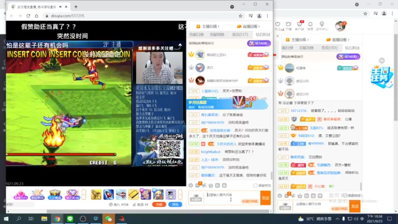This screenshot has width=398, height=224.
Task: Open the first-ranked fan's shark avatar
Action: coord(200,55)
